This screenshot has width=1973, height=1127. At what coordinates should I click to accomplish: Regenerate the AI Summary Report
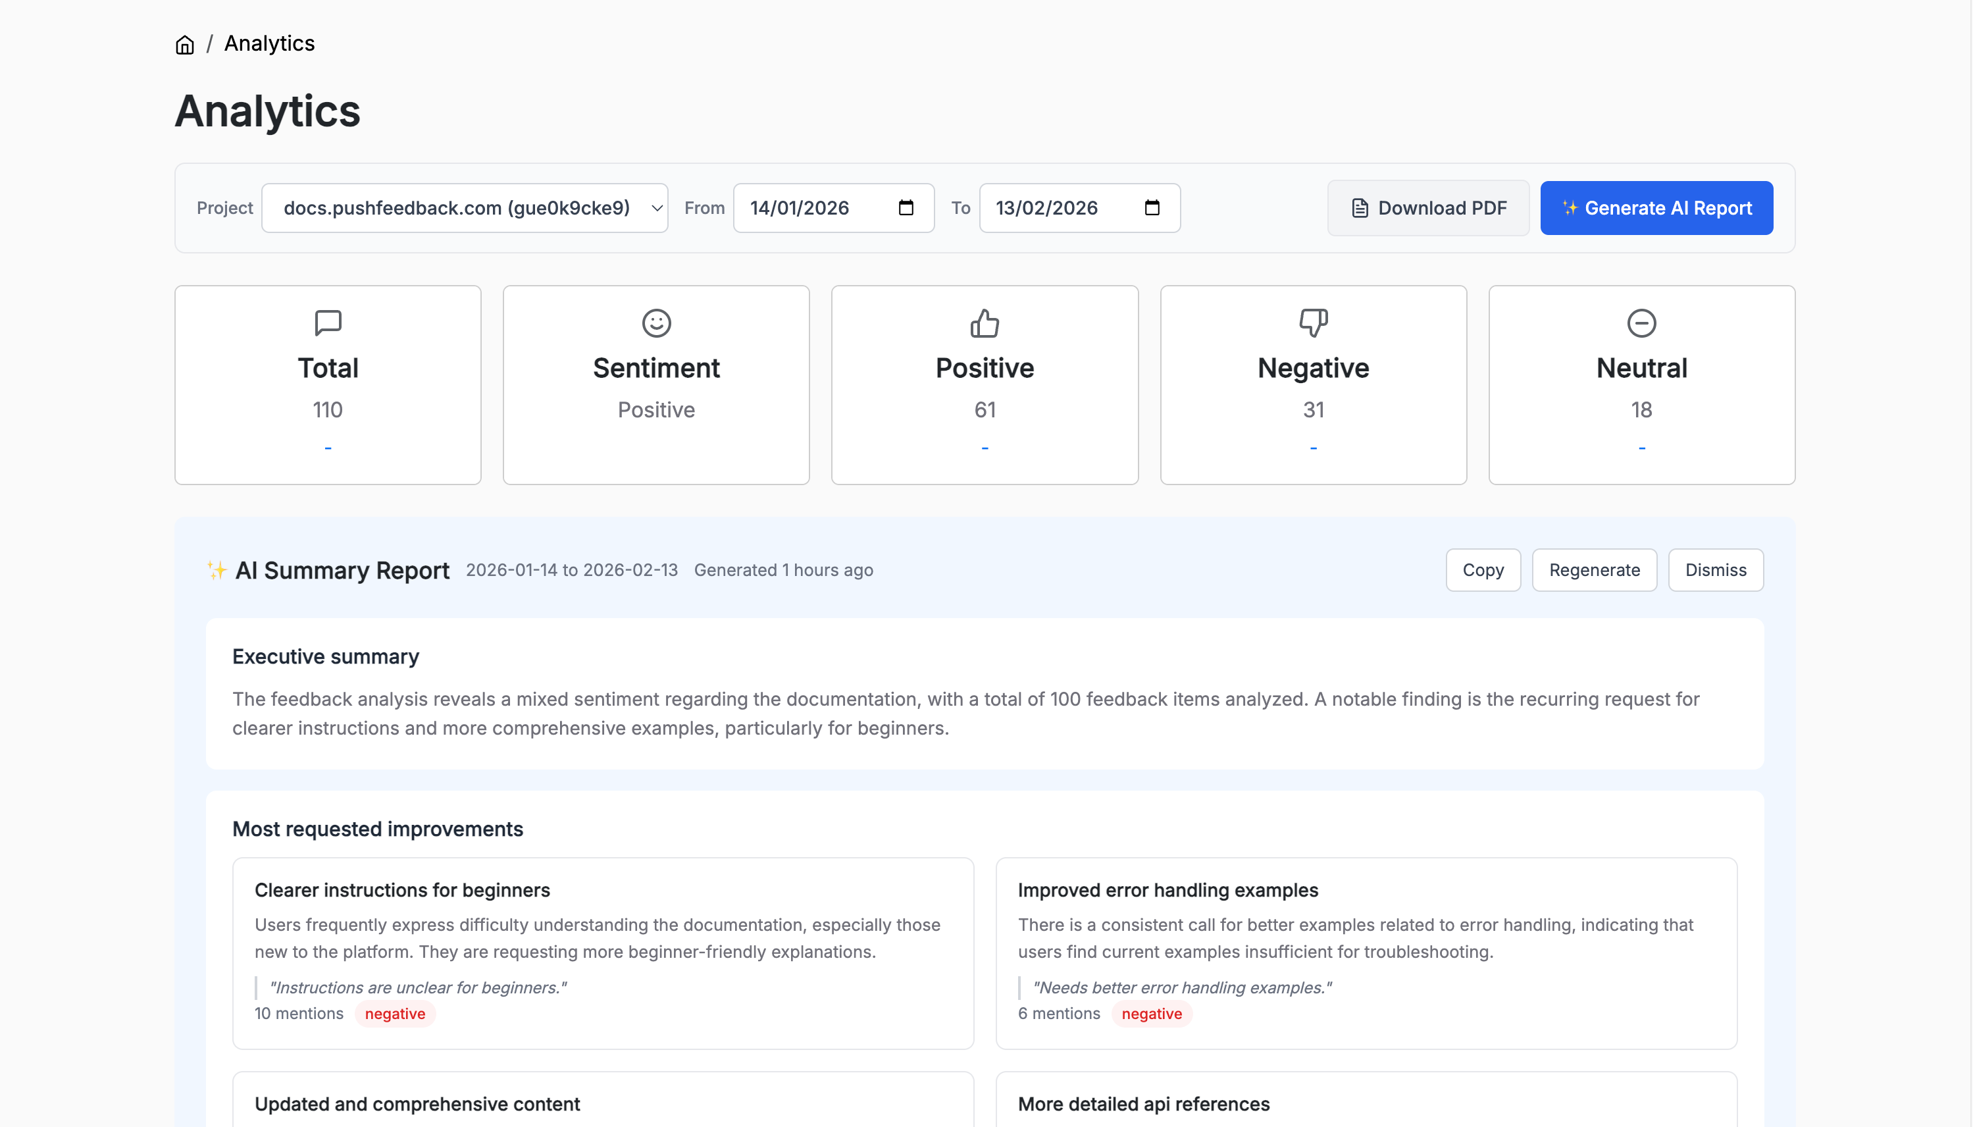(x=1595, y=569)
